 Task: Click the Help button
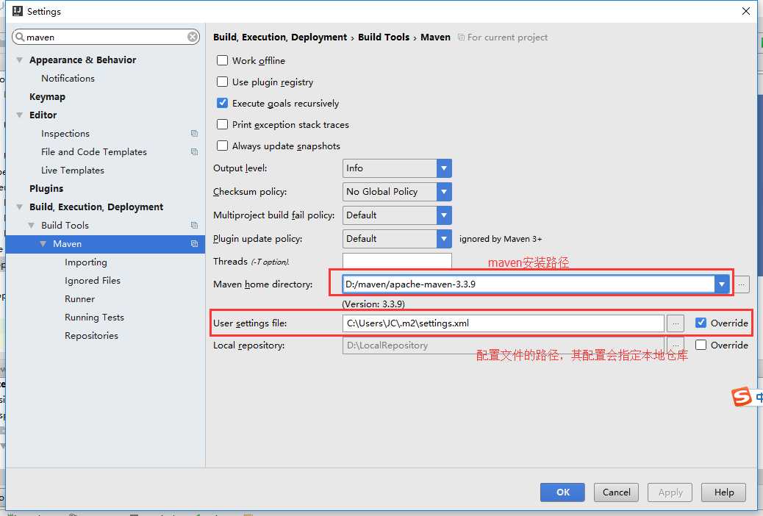723,492
